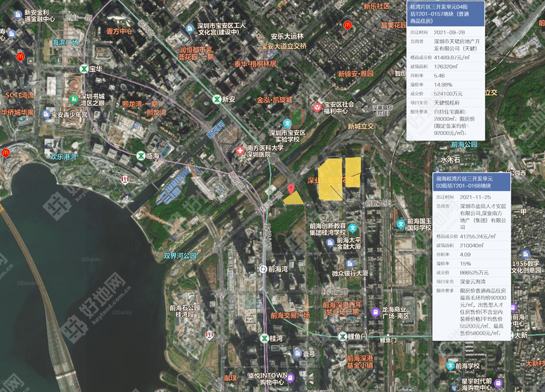Image resolution: width=545 pixels, height=392 pixels.
Task: Click the date value 2021-09-28
Action: [450, 32]
